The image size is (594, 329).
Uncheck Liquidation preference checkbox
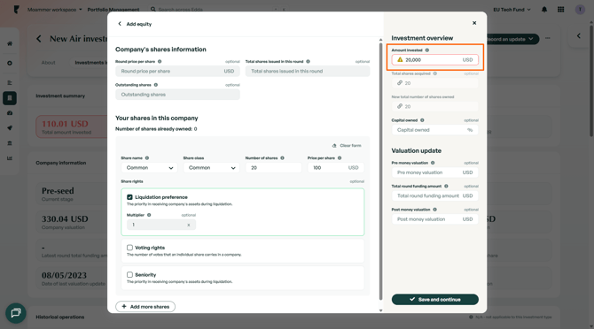[129, 197]
